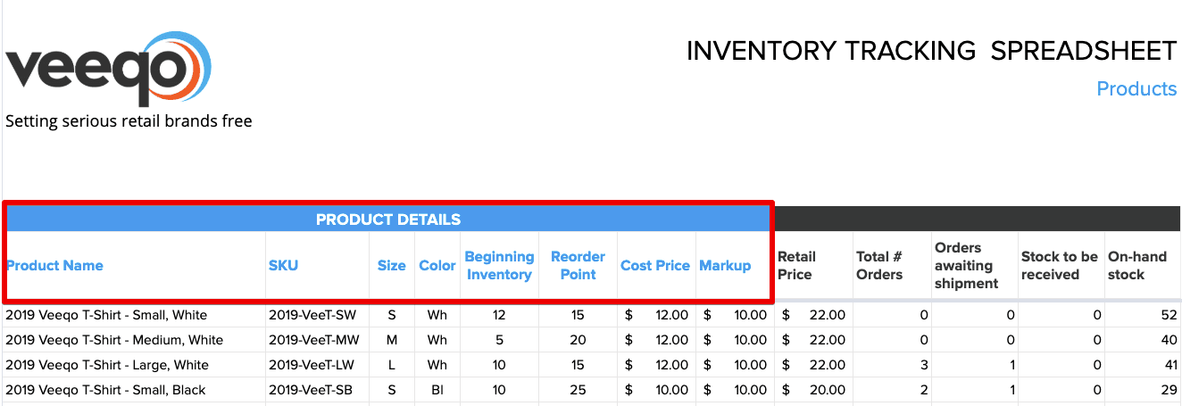
Task: Select beginning inventory '5' cell
Action: 499,340
